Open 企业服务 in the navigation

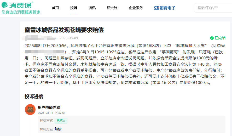[136, 8]
